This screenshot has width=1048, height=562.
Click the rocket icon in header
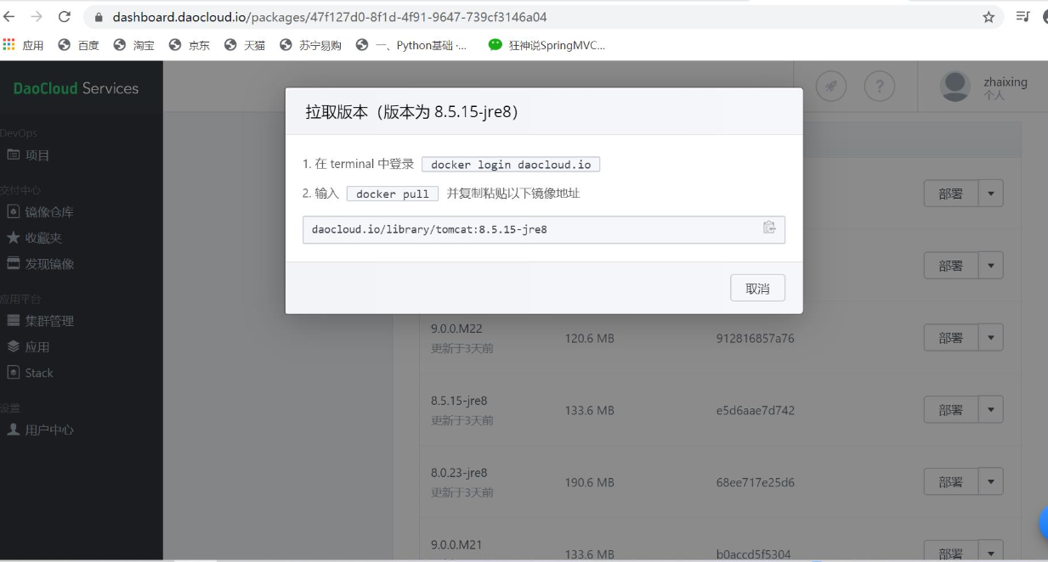(x=832, y=86)
